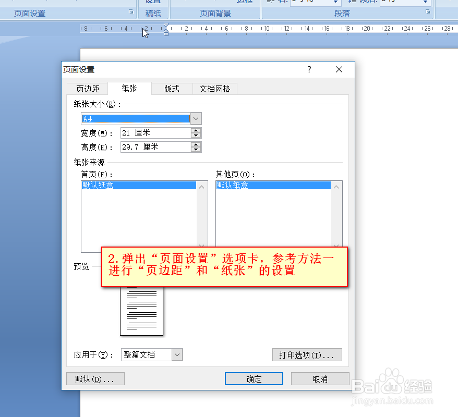
Task: Increase 宽度 using the up stepper arrow
Action: (196, 130)
